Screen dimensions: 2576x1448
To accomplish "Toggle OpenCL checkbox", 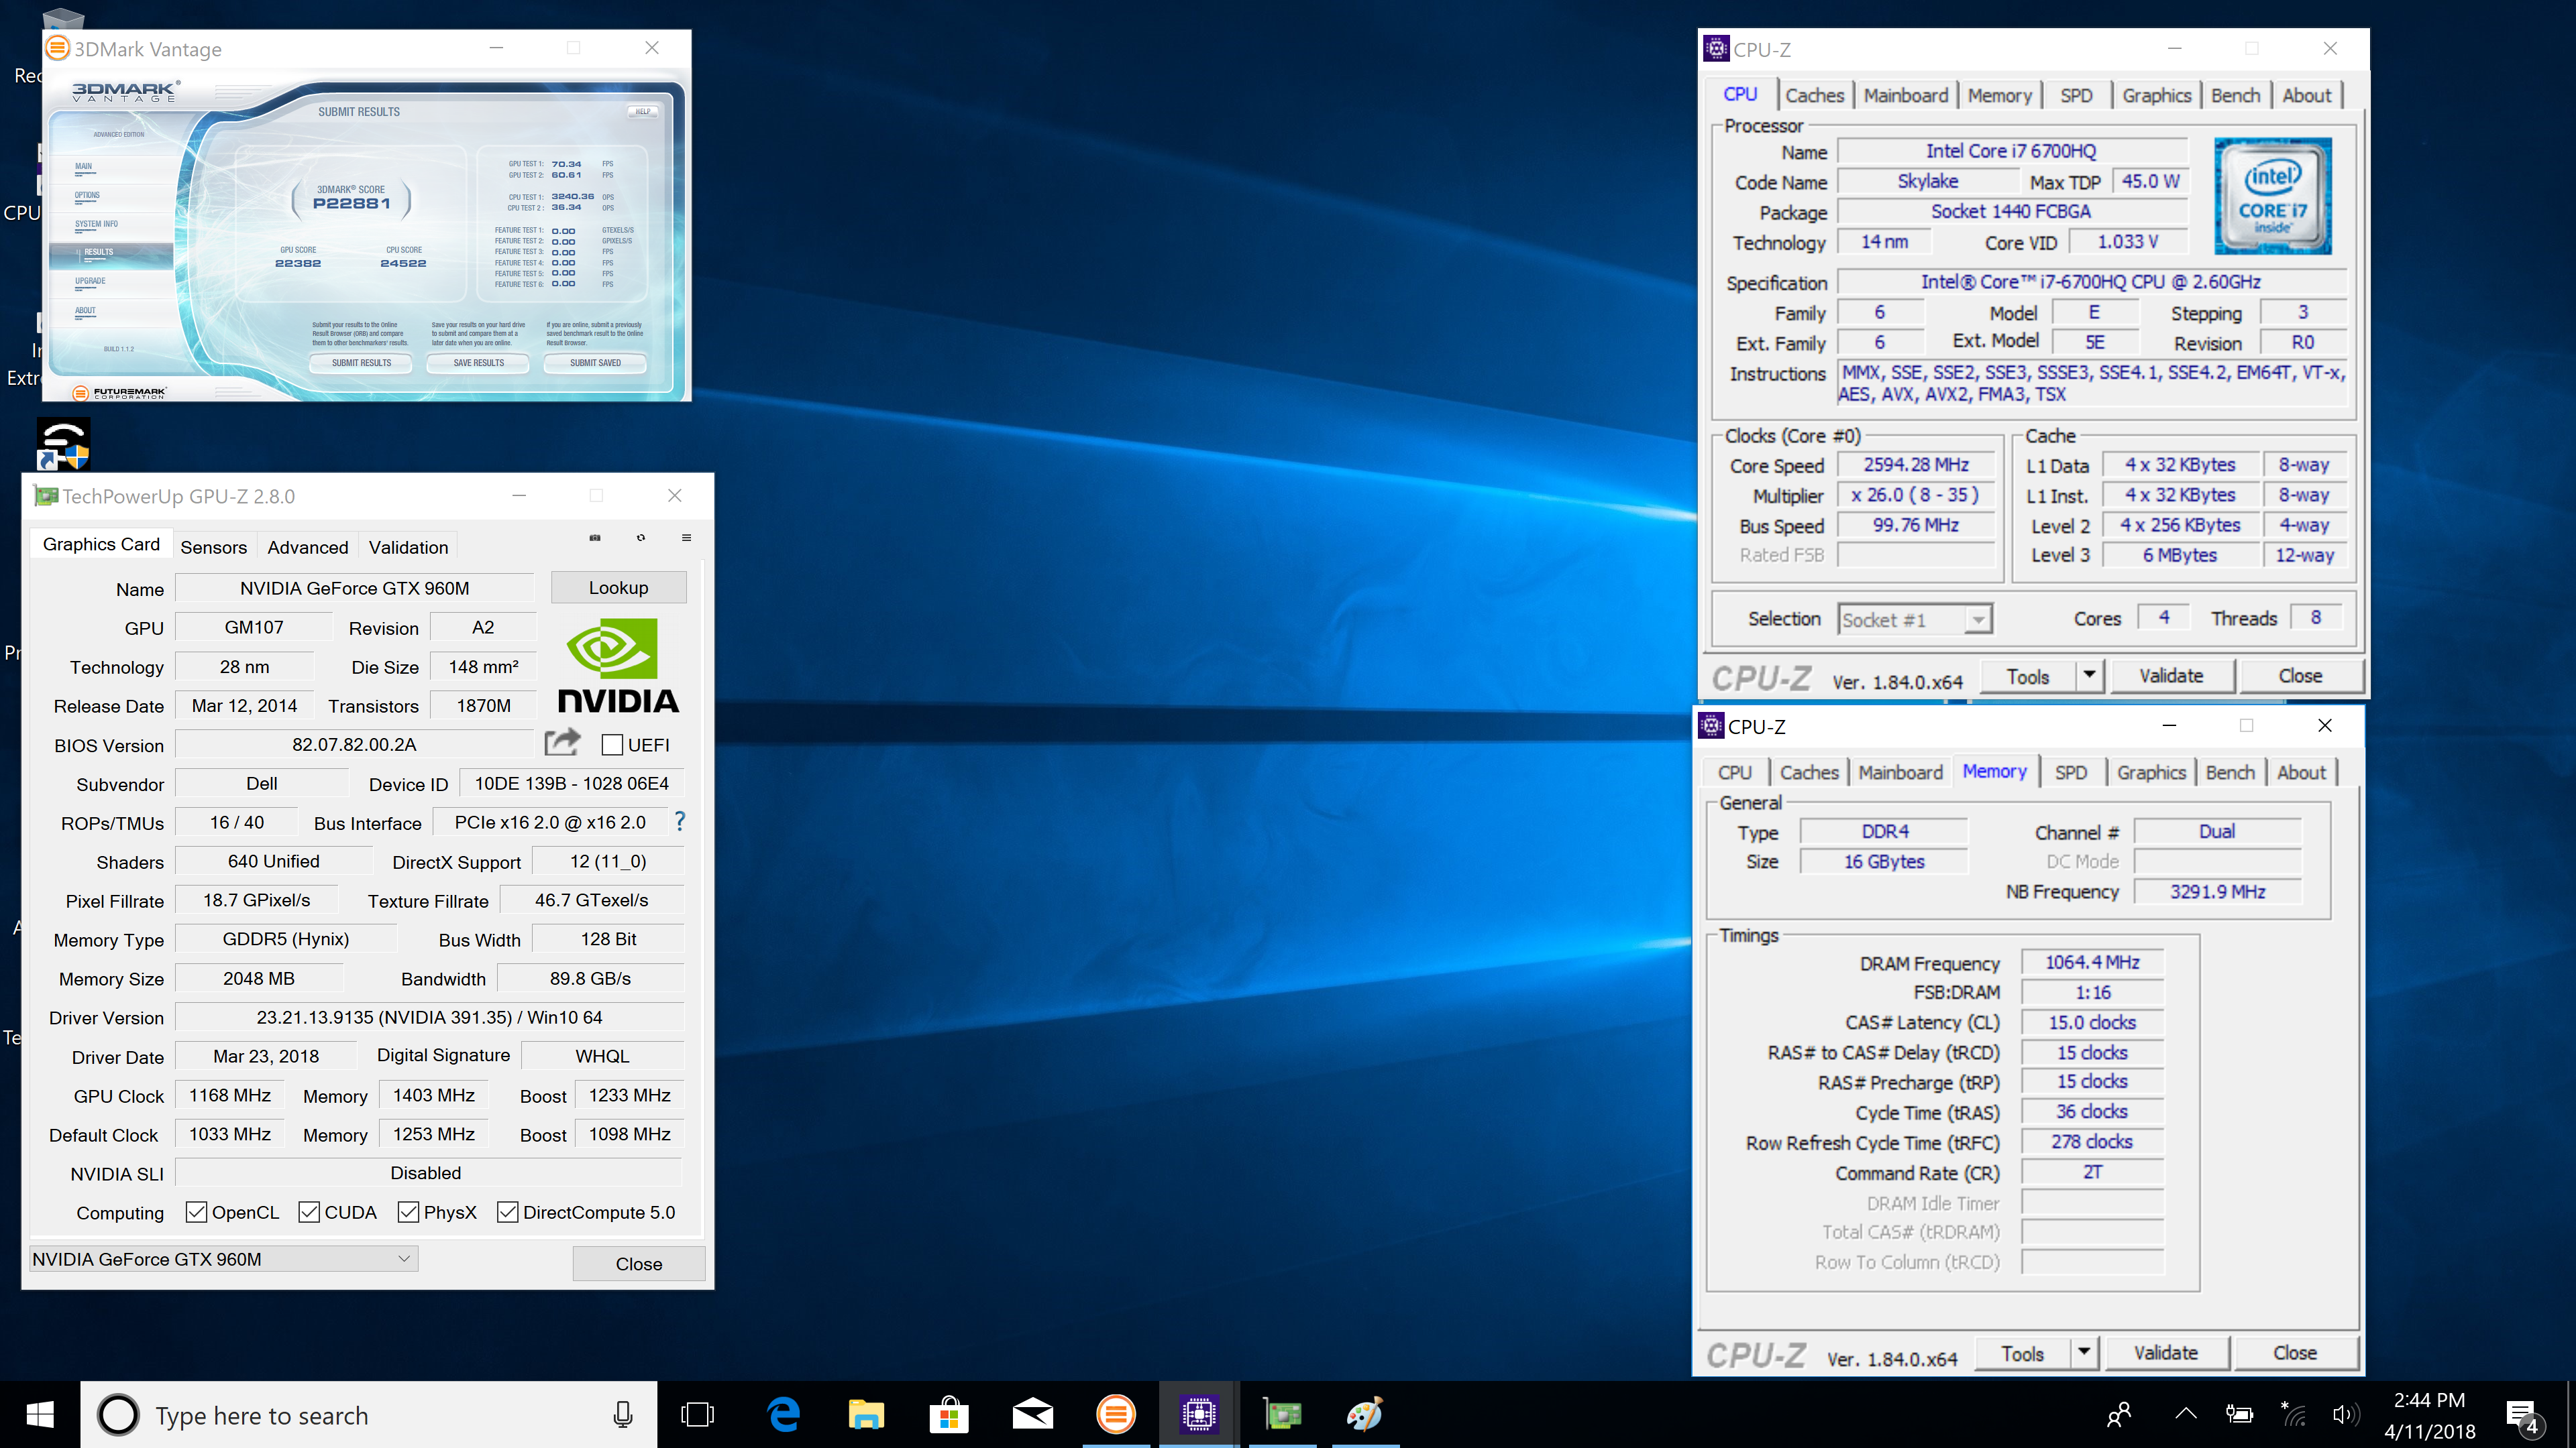I will pyautogui.click(x=197, y=1211).
